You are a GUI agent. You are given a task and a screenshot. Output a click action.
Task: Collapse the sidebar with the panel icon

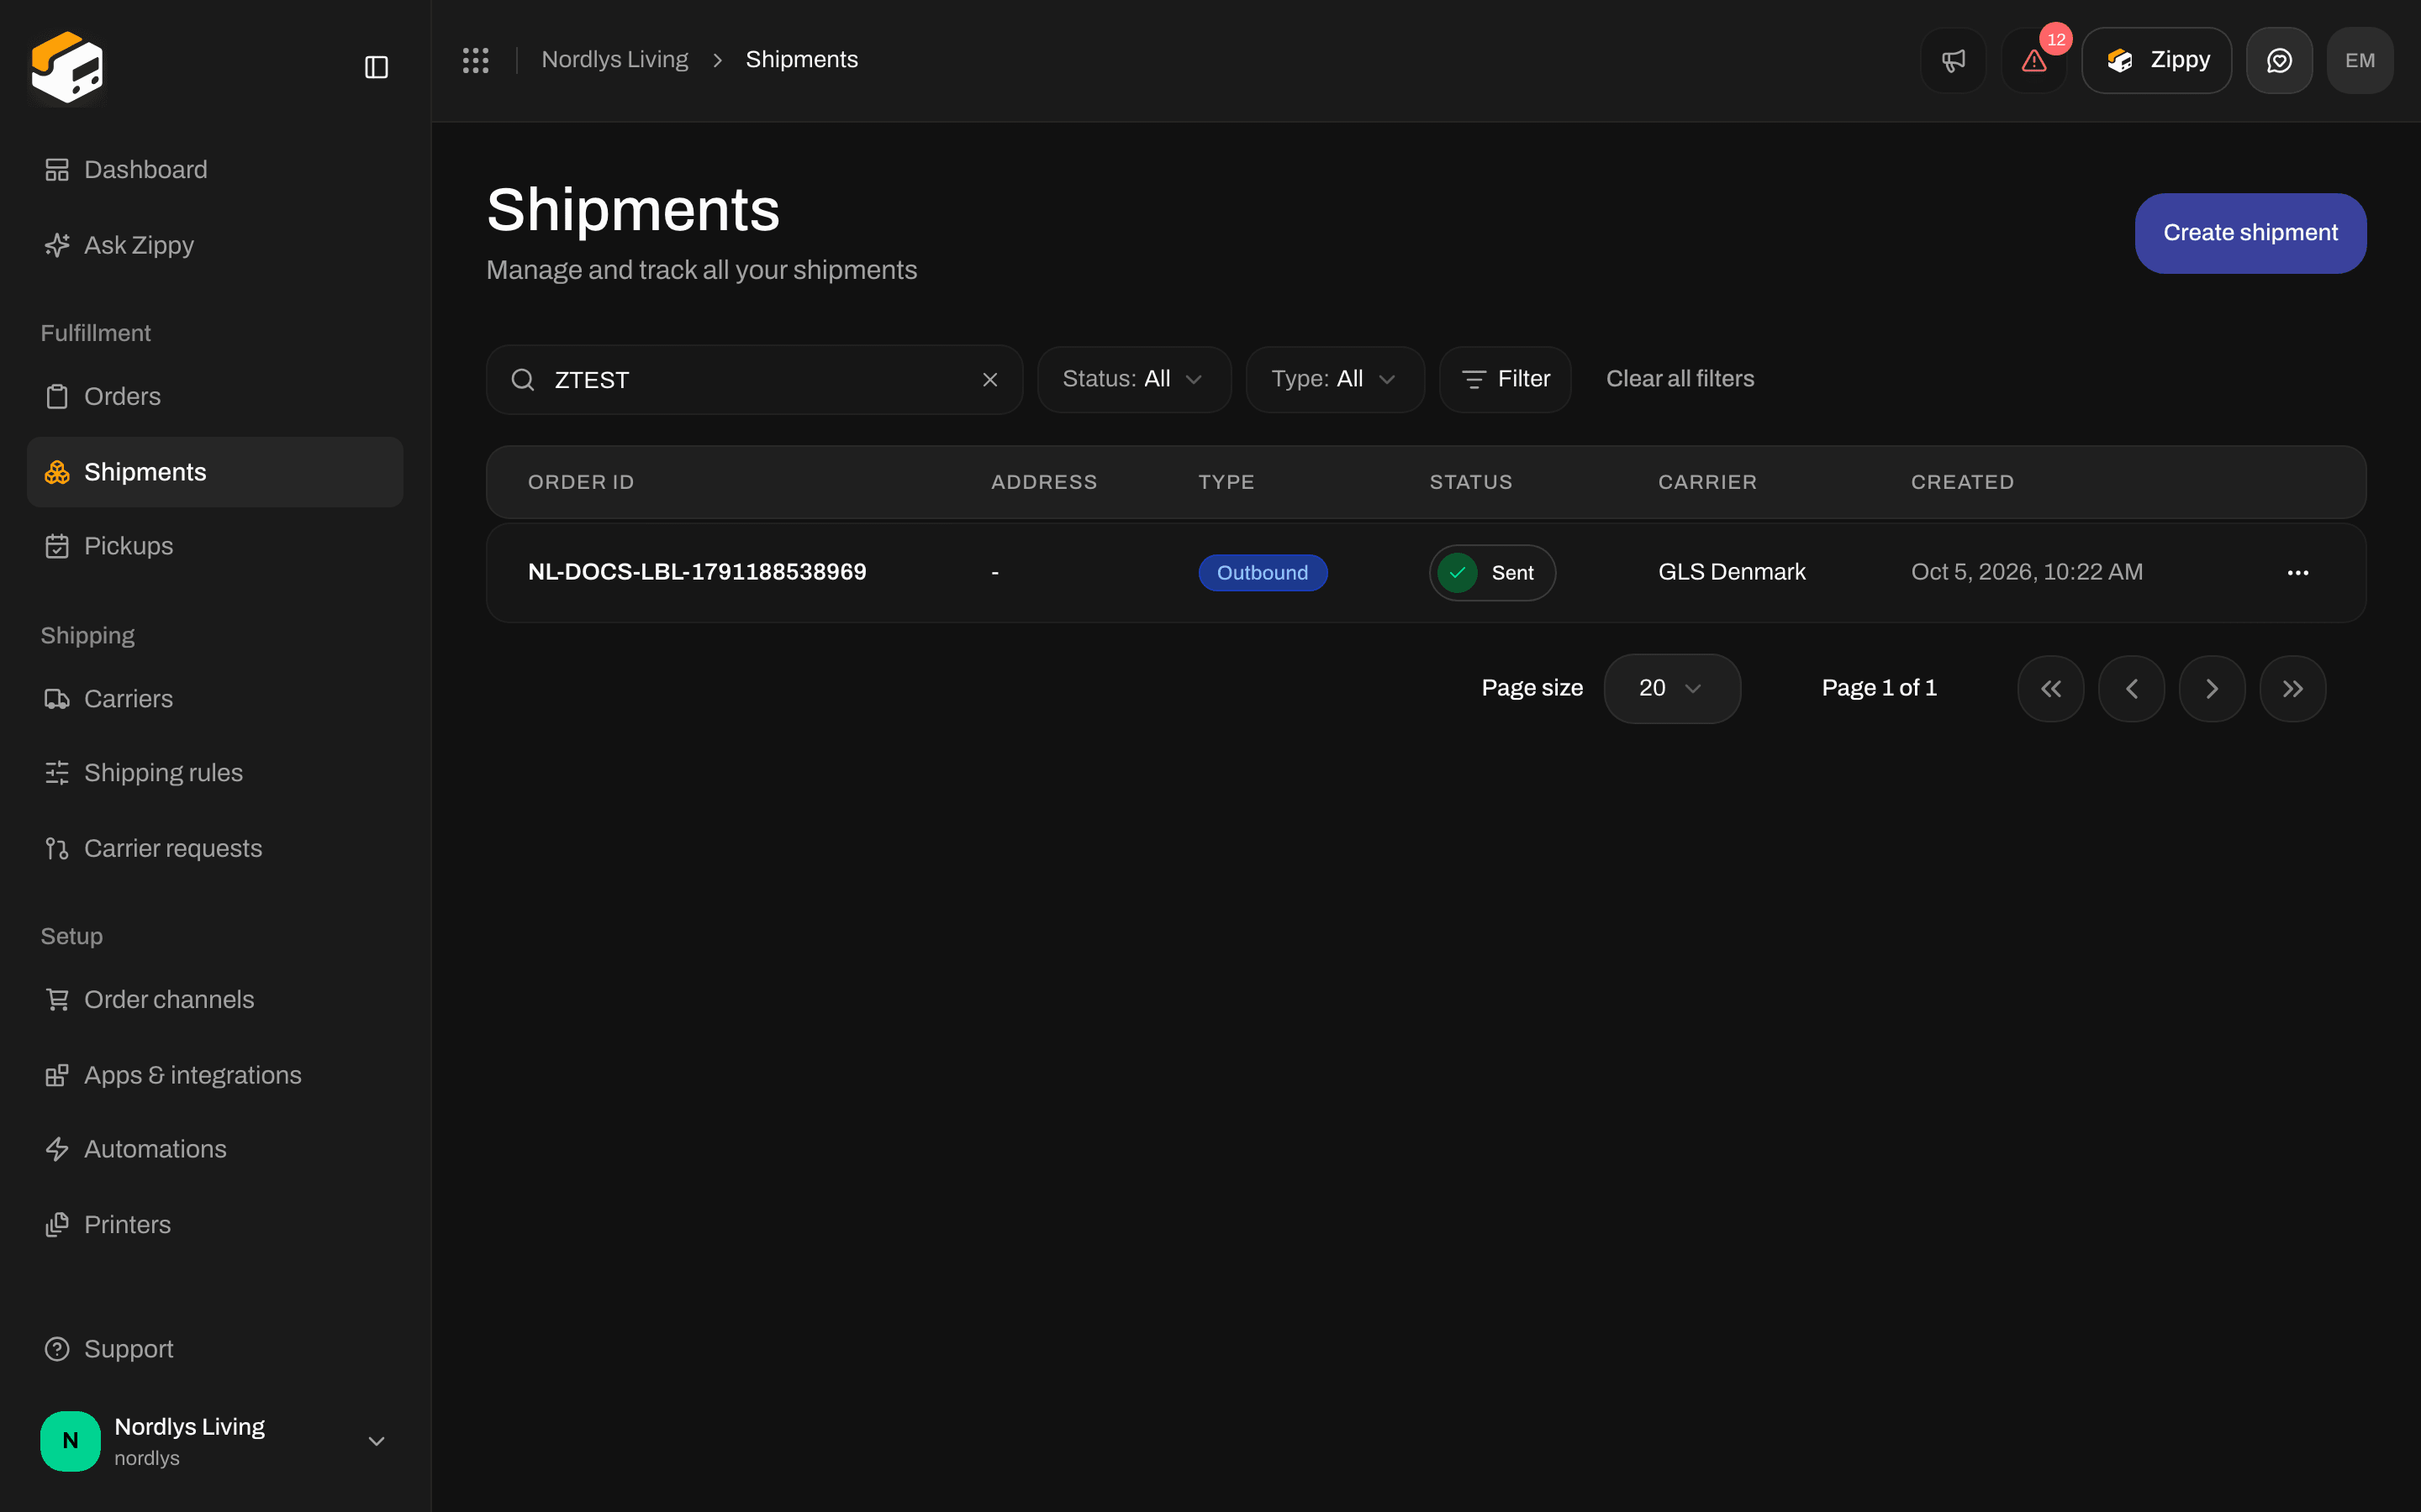376,67
